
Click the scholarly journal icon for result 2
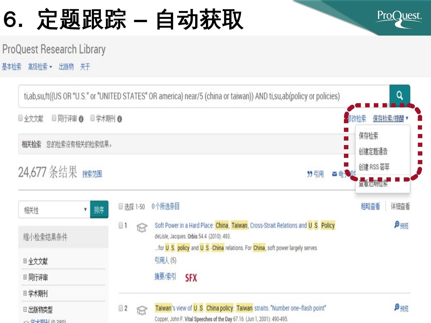tap(142, 310)
